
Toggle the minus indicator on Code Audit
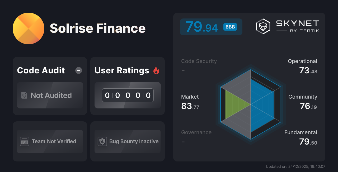point(78,70)
